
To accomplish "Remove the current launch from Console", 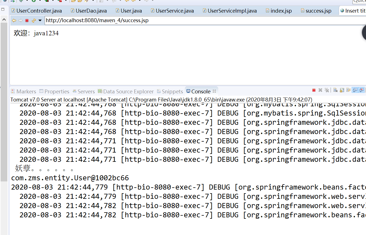I will (x=320, y=90).
